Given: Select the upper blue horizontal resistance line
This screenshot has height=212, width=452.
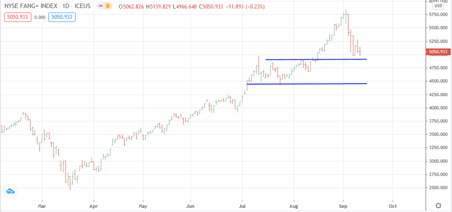Looking at the screenshot, I should (316, 59).
